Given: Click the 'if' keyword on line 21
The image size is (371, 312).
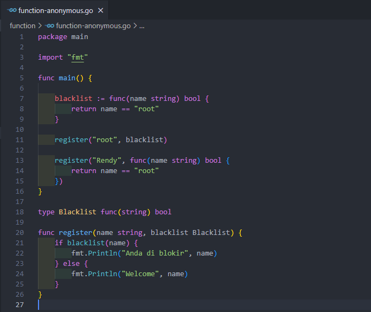Looking at the screenshot, I should click(59, 243).
